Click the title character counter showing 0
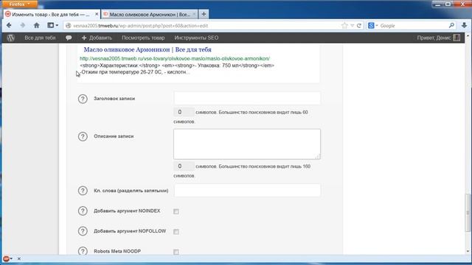This screenshot has height=265, width=472. pos(184,112)
